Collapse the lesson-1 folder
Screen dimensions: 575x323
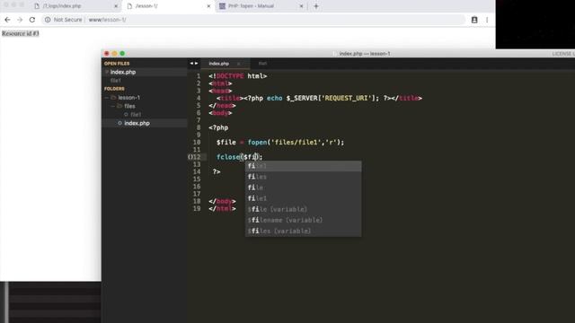click(107, 98)
